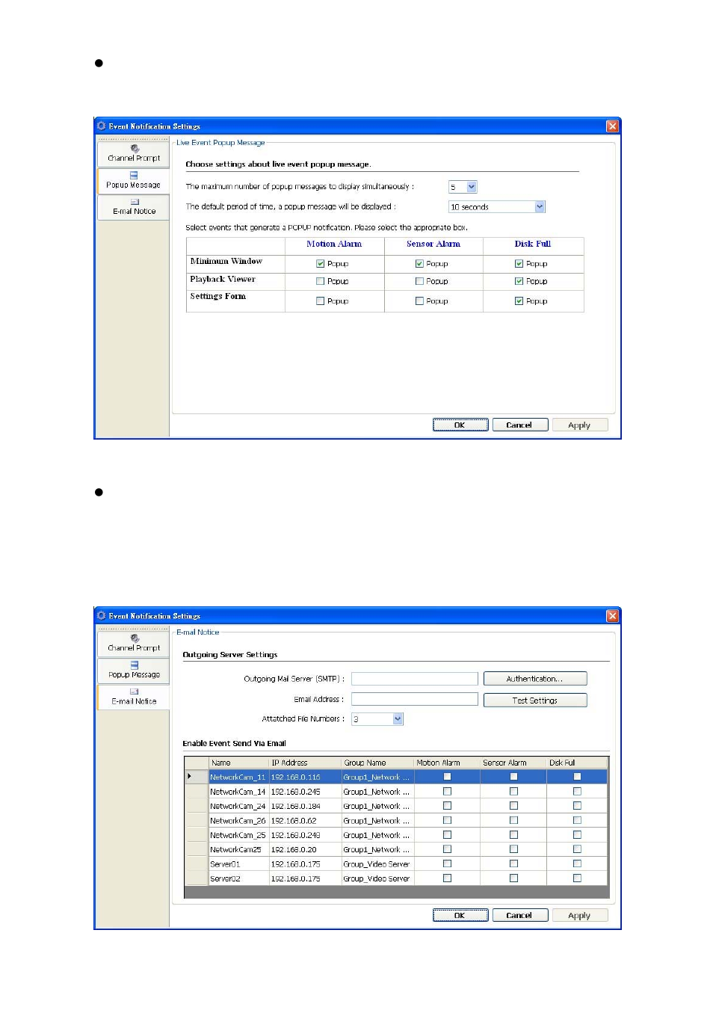Enable Disk Full email for NetworkCam_11
The height and width of the screenshot is (1013, 713).
[577, 777]
